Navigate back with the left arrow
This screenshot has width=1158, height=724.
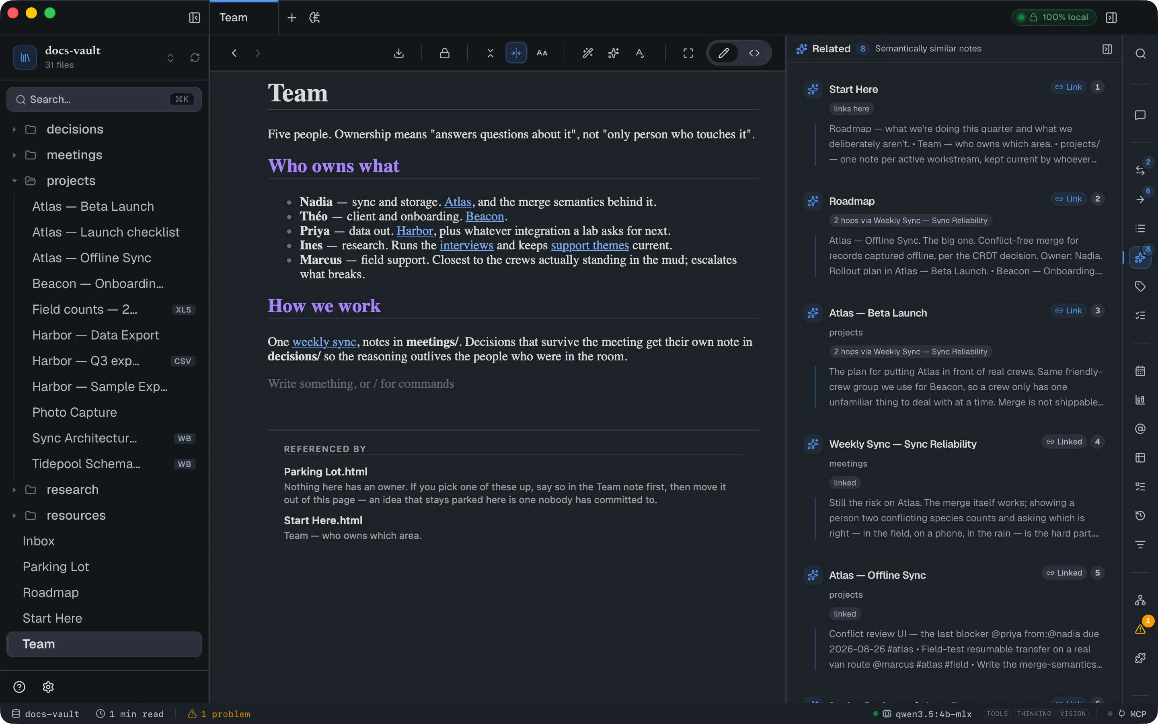[x=234, y=53]
